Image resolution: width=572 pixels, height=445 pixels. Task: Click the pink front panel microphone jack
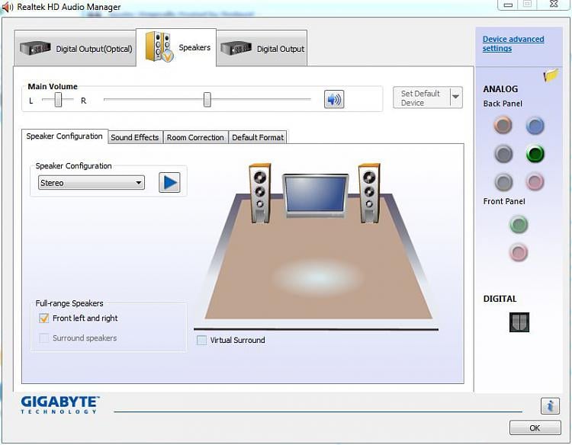coord(519,252)
